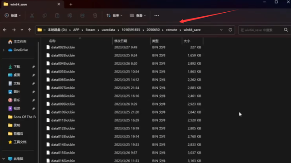Screen dimensions: 291x163
Task: Click the file icon of data004Slot.bin
Action: (x=48, y=63)
